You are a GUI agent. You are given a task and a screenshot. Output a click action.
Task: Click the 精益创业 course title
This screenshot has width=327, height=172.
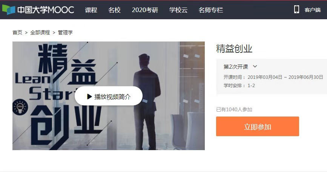234,49
